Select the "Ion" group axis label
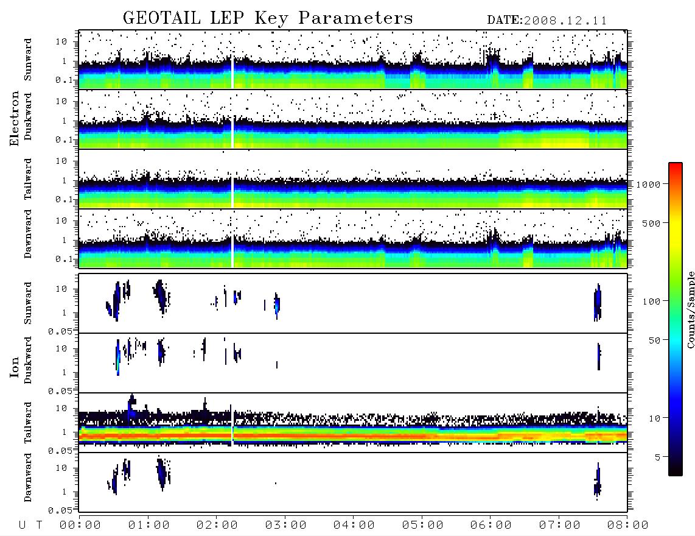695x536 pixels. 15,367
